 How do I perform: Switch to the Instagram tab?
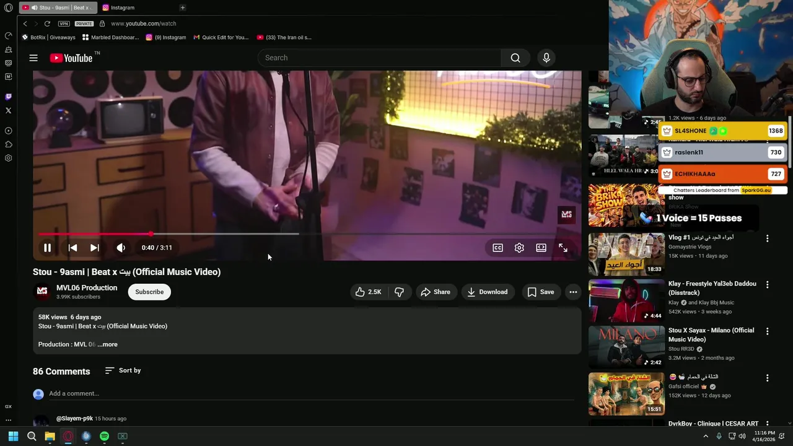click(122, 7)
